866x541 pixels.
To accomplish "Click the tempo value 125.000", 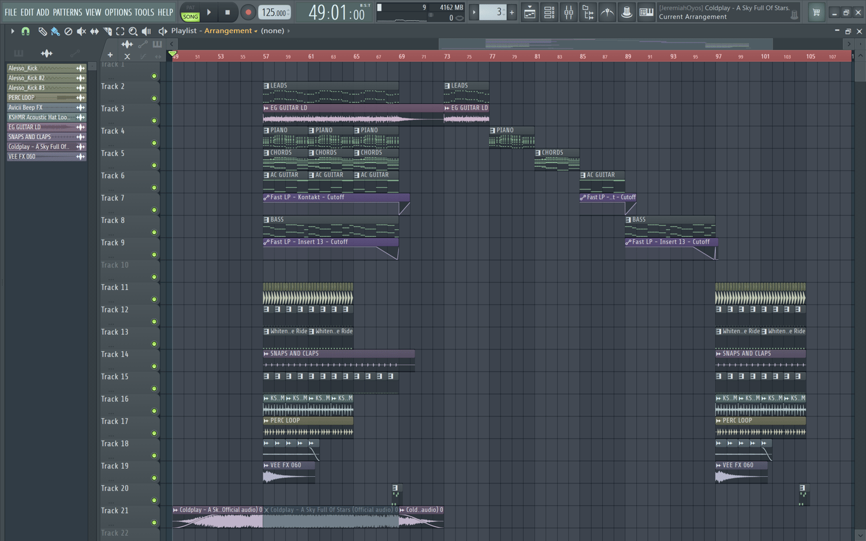I will (274, 12).
